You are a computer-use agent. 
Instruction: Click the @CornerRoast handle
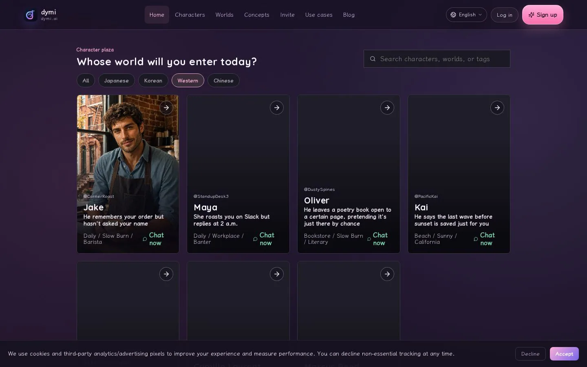pos(99,196)
